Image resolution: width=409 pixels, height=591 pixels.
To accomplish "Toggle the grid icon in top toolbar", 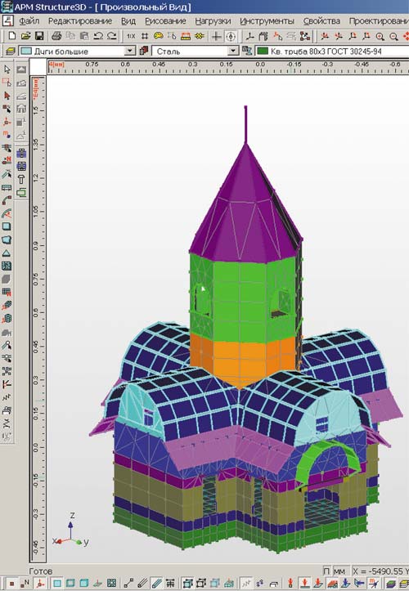I will [x=145, y=36].
